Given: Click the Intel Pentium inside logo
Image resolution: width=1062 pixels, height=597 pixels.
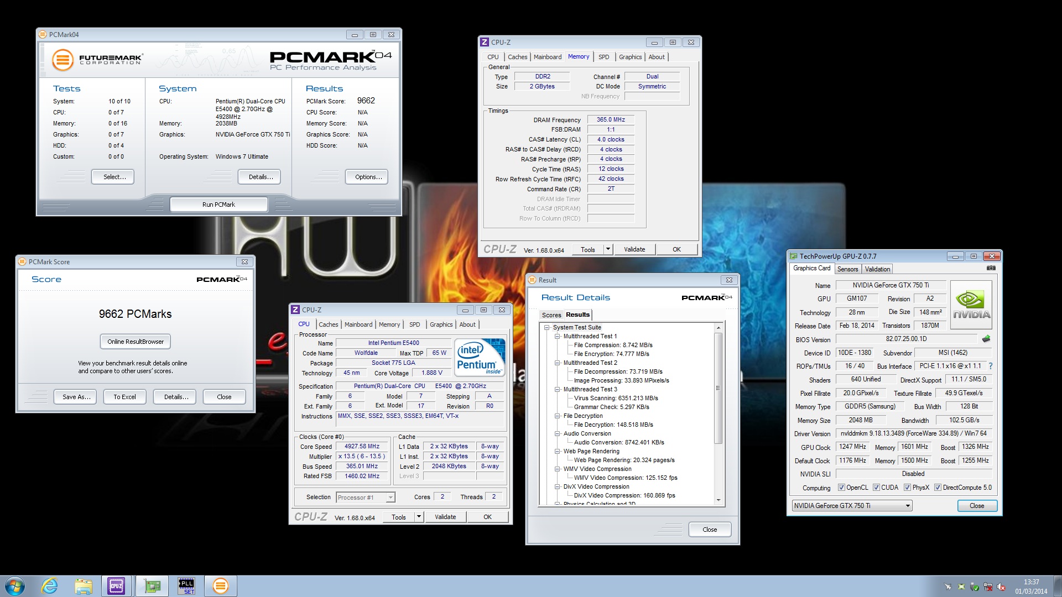Looking at the screenshot, I should pyautogui.click(x=480, y=357).
